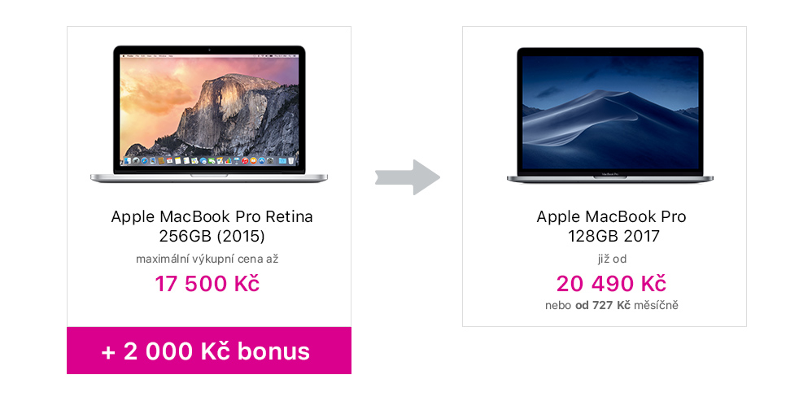The width and height of the screenshot is (812, 401).
Task: Click the Downloads folder icon in the dock
Action: [283, 161]
